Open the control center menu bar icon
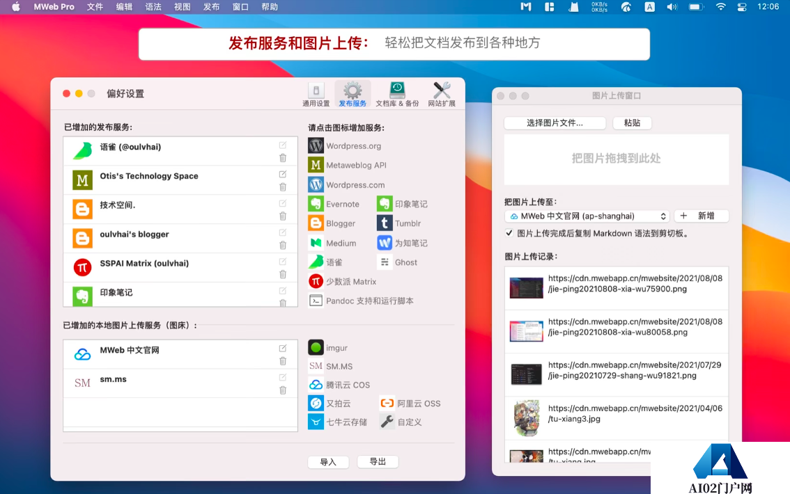This screenshot has width=790, height=494. 742,7
